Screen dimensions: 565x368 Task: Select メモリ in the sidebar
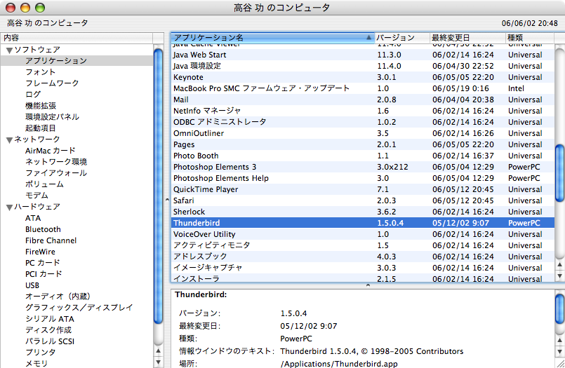(36, 363)
